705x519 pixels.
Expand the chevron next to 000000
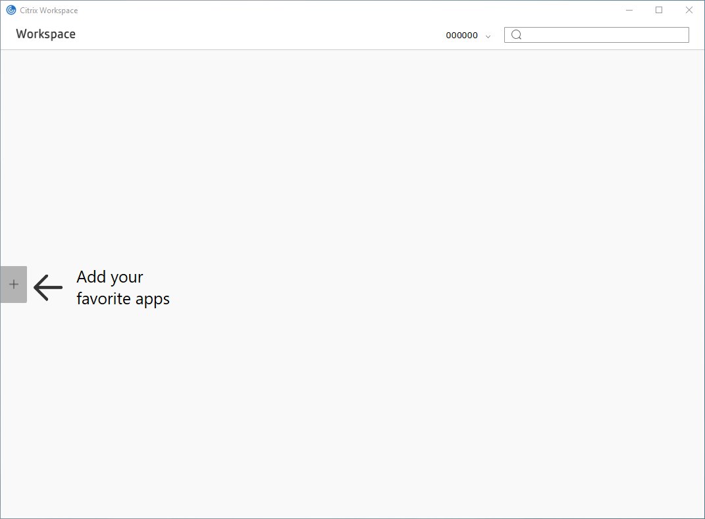coord(487,36)
